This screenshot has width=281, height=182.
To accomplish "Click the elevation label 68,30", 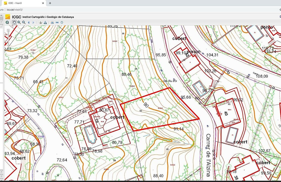I will tap(35, 144).
